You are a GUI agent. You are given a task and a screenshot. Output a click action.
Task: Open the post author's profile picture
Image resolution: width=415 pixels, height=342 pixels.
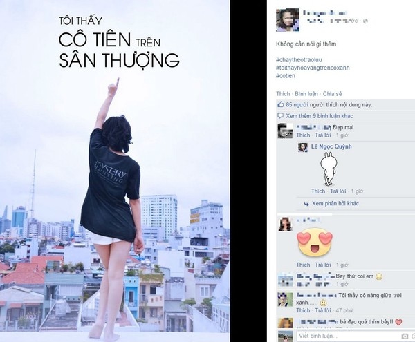tap(288, 20)
